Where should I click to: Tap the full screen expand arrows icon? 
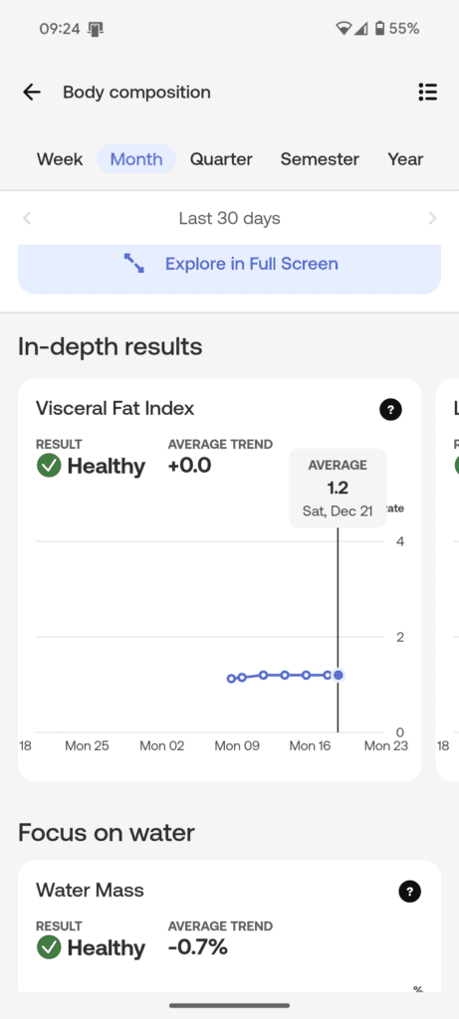coord(134,263)
